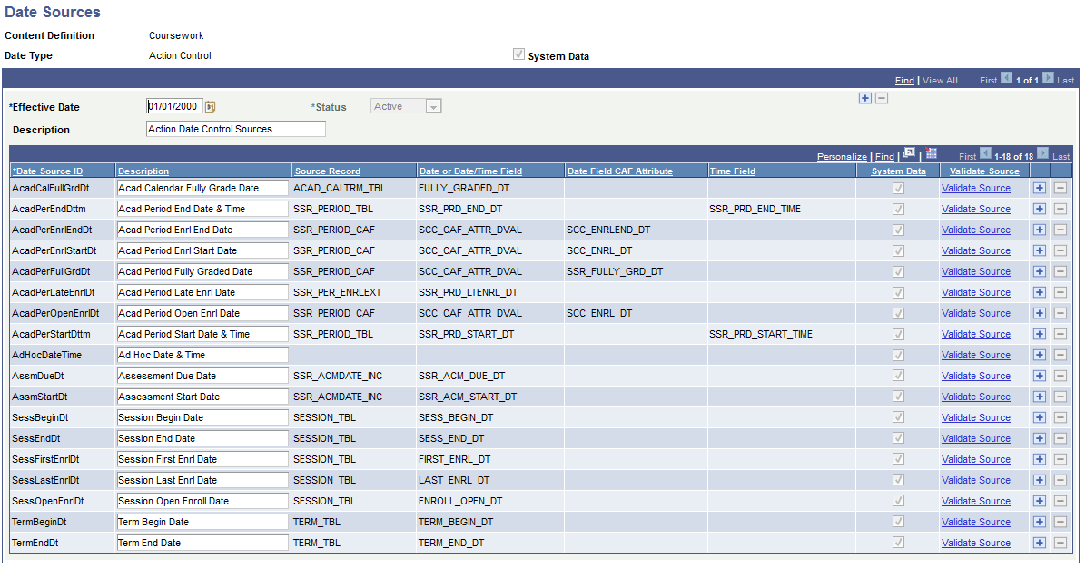The height and width of the screenshot is (568, 1086).
Task: Click the System Data checkbox near Date Type
Action: pyautogui.click(x=518, y=54)
